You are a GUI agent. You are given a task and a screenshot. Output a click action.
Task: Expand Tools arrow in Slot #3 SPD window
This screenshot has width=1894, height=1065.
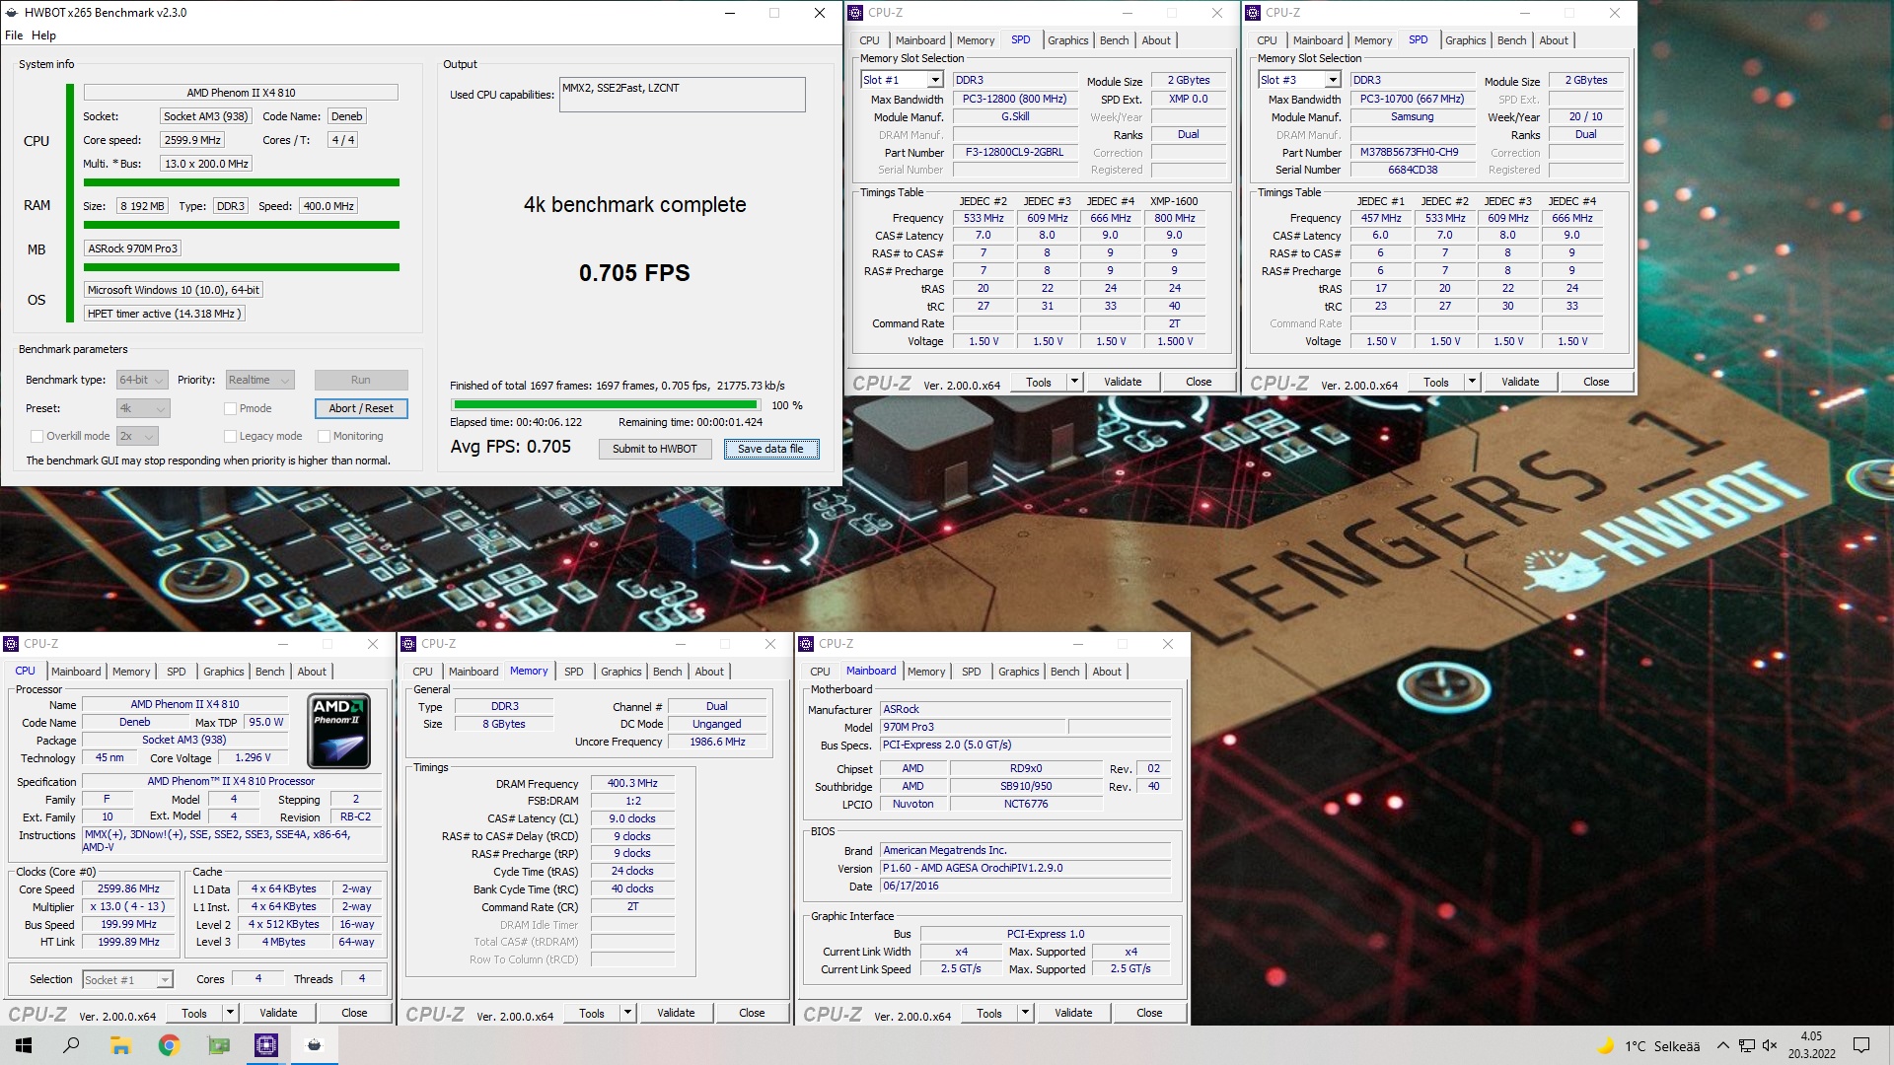pyautogui.click(x=1472, y=382)
